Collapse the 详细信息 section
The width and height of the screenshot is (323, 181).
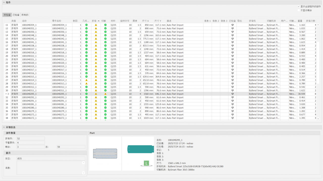tap(4, 127)
